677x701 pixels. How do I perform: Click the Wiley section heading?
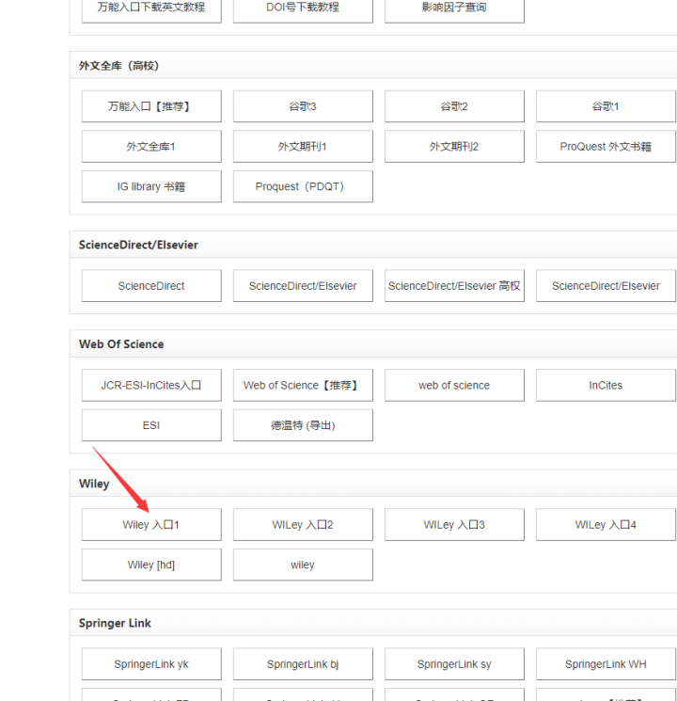pos(94,484)
